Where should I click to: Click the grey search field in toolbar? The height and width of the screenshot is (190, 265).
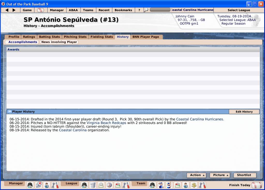[x=160, y=10]
